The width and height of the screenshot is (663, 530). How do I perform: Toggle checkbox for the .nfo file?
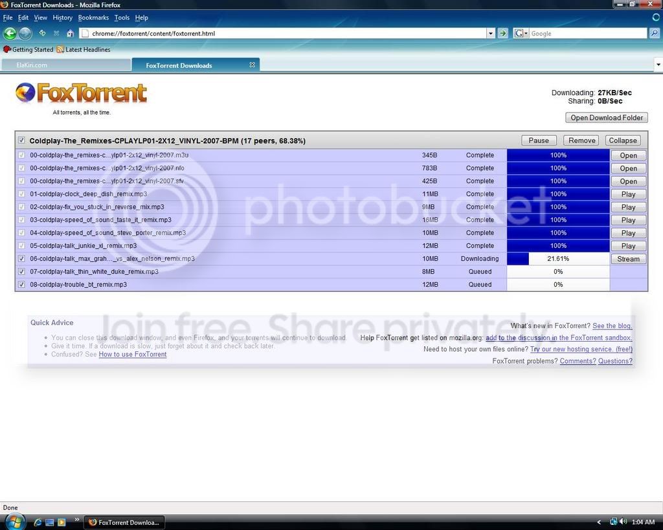point(21,168)
